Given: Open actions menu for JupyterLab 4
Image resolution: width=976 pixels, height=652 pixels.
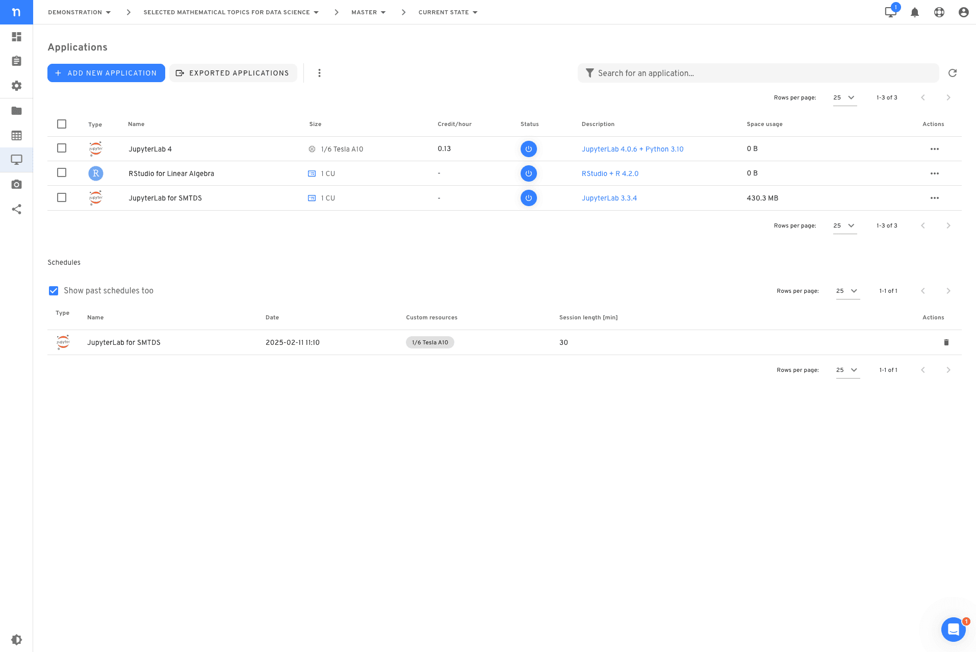Looking at the screenshot, I should 935,149.
